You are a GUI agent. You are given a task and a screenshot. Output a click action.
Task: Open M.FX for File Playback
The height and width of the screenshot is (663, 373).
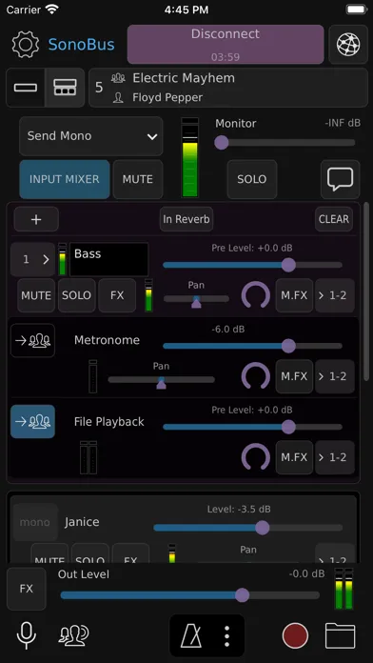click(294, 457)
